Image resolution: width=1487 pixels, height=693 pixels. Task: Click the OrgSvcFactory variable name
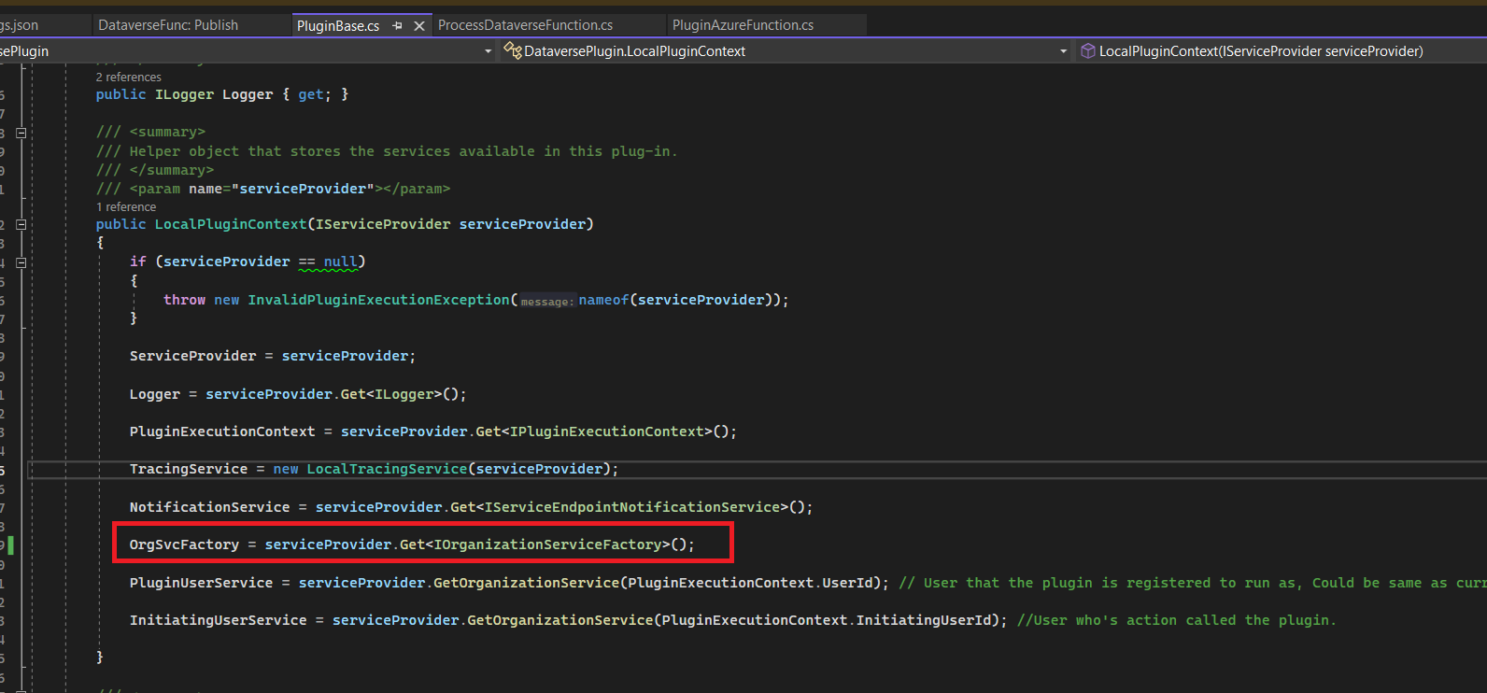(184, 544)
